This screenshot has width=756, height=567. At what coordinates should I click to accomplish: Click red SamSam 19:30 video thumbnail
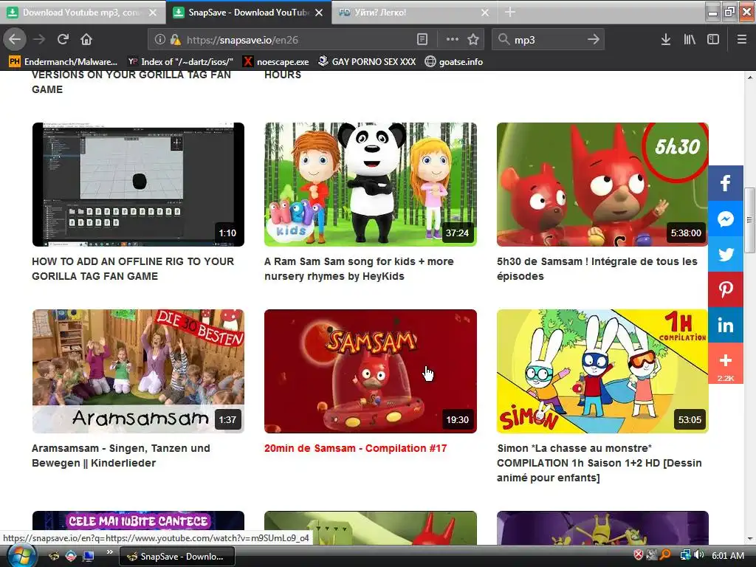coord(371,371)
